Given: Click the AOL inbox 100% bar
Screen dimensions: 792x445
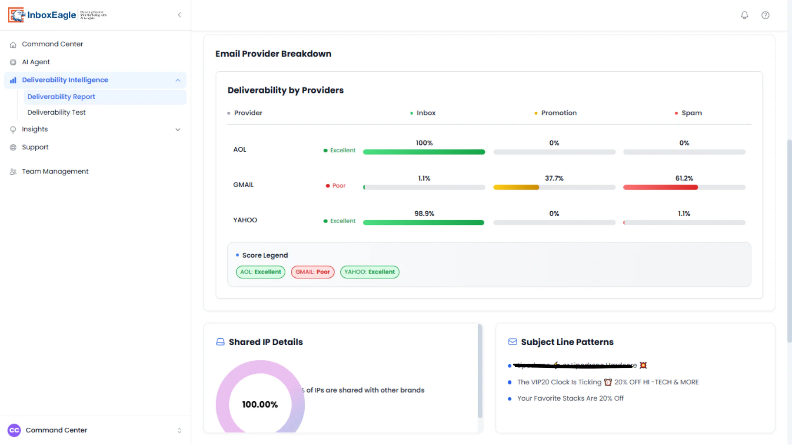Looking at the screenshot, I should pos(424,152).
